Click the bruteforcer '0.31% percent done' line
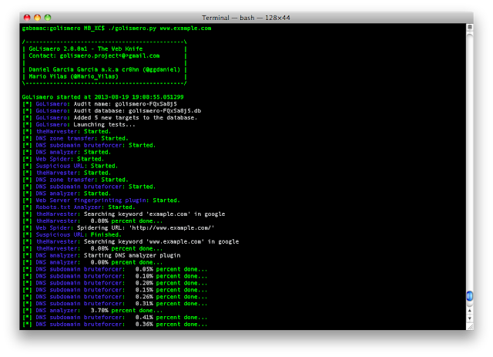The image size is (493, 357). 115,304
